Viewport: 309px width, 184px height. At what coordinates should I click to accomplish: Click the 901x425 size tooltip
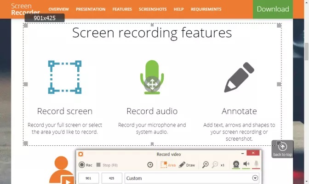point(45,18)
